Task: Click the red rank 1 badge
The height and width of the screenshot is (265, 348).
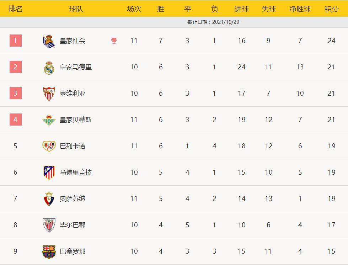Action: pos(15,41)
